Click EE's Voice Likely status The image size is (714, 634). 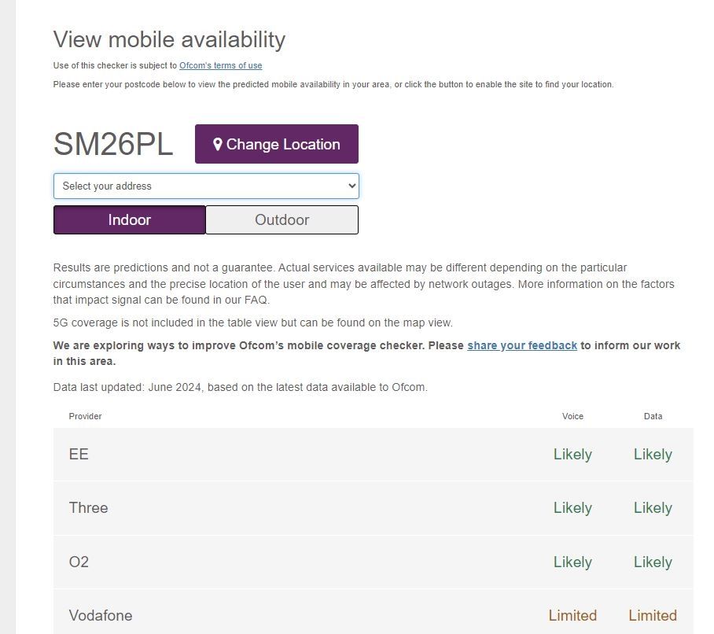(x=572, y=455)
